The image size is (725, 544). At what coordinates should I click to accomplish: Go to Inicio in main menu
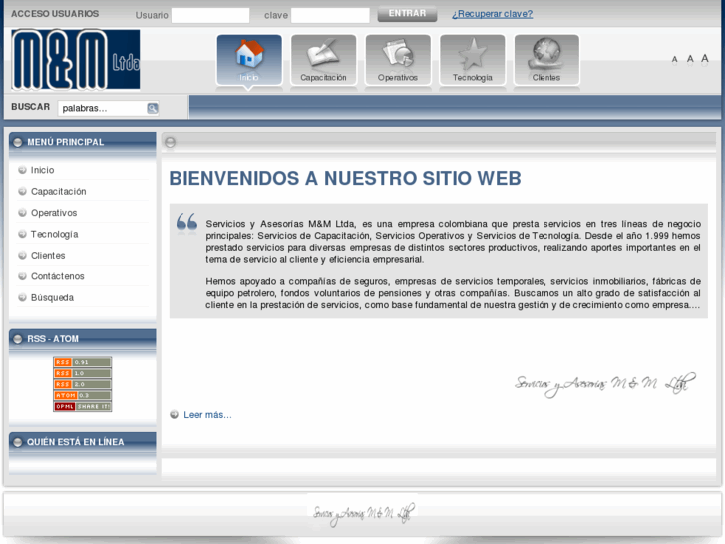pyautogui.click(x=43, y=170)
